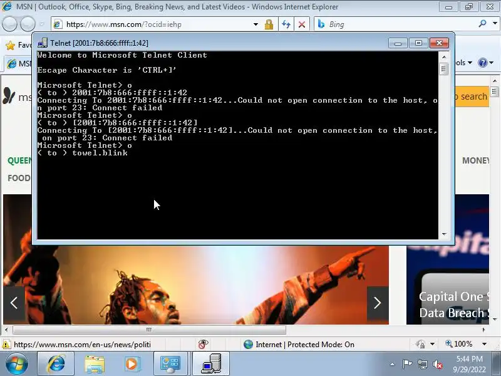Expand the zoom level dropdown arrow
This screenshot has width=501, height=376.
click(x=484, y=344)
